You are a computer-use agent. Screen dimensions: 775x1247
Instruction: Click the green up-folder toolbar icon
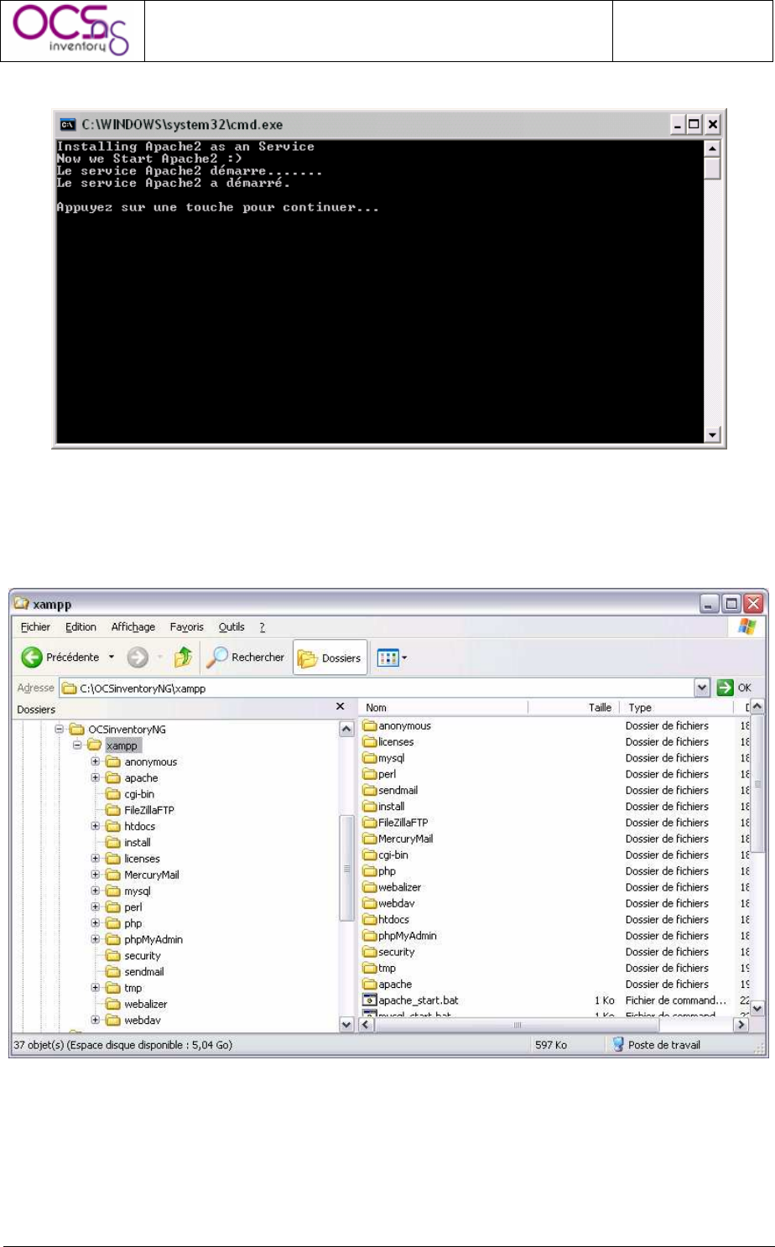click(x=183, y=657)
